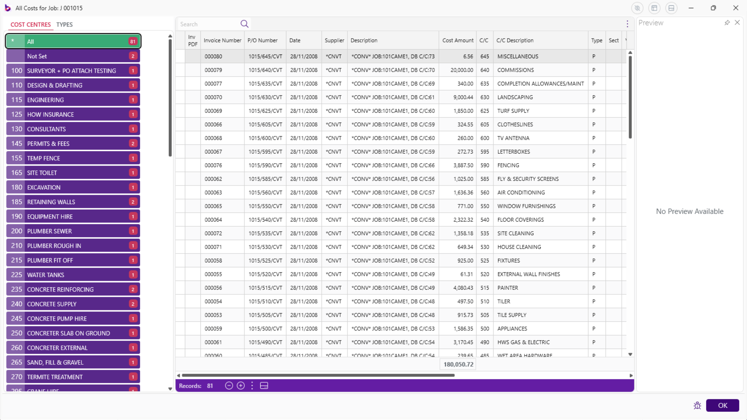Click the sidebar layout icon in title bar

[x=654, y=8]
